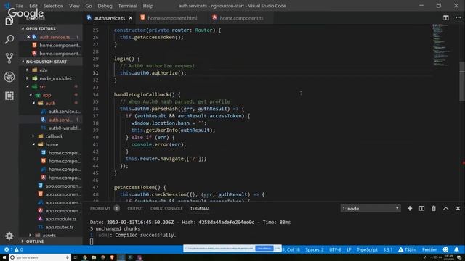The height and width of the screenshot is (261, 465).
Task: Open the Debug menu
Action: (105, 6)
